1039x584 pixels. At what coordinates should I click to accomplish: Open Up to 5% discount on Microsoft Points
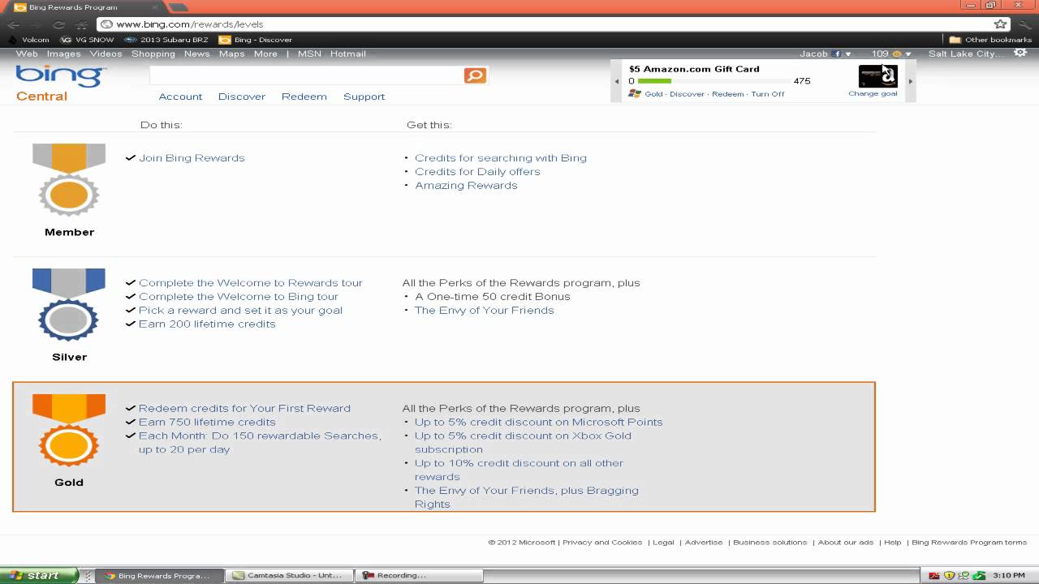[x=539, y=422]
